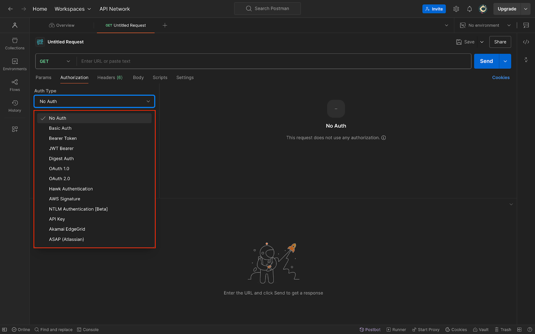Open the help icon in status bar
Screen dimensions: 535x334
530,330
